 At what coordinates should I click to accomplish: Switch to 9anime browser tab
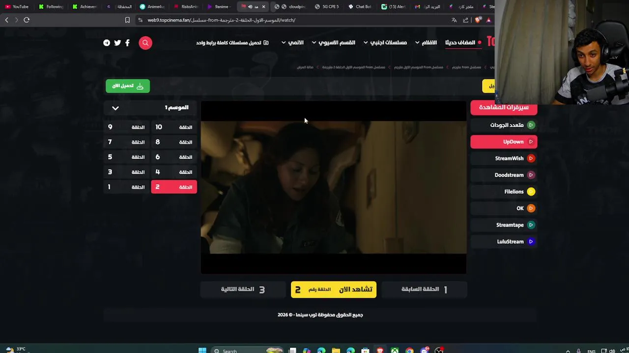pyautogui.click(x=219, y=7)
